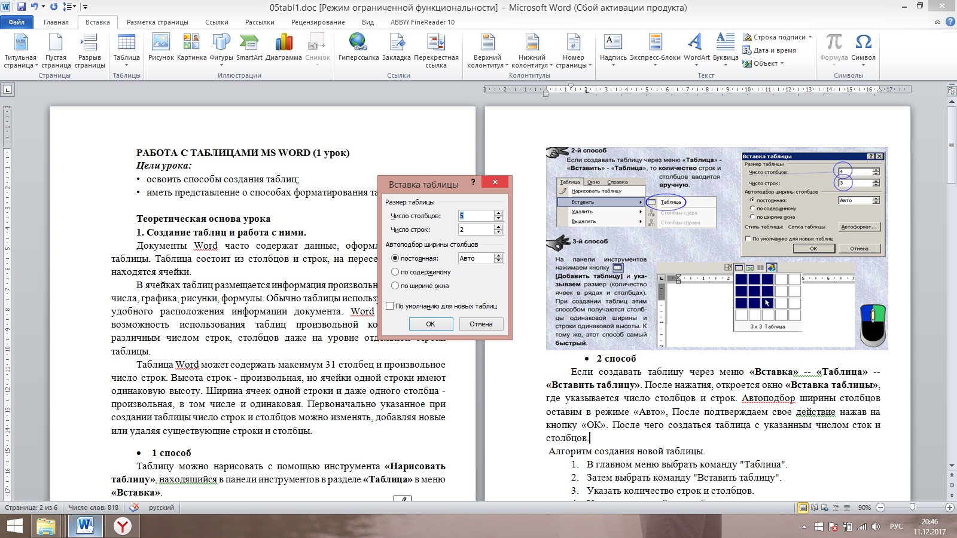Switch to Разметка страницы tab
Viewport: 957px width, 538px height.
pos(158,22)
